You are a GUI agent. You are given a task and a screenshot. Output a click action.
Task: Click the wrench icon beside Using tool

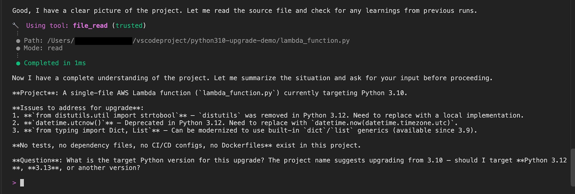click(15, 25)
